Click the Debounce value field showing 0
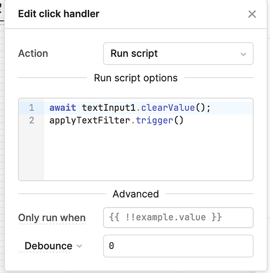270x273 pixels. [178, 246]
